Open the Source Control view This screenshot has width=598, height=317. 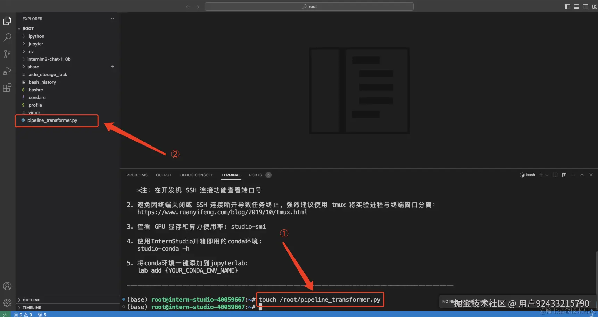[x=7, y=54]
